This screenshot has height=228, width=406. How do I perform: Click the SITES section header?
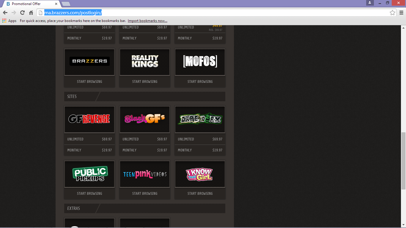click(145, 96)
